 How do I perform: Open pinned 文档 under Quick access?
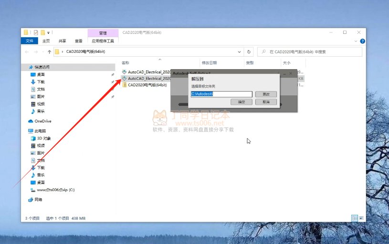41,89
